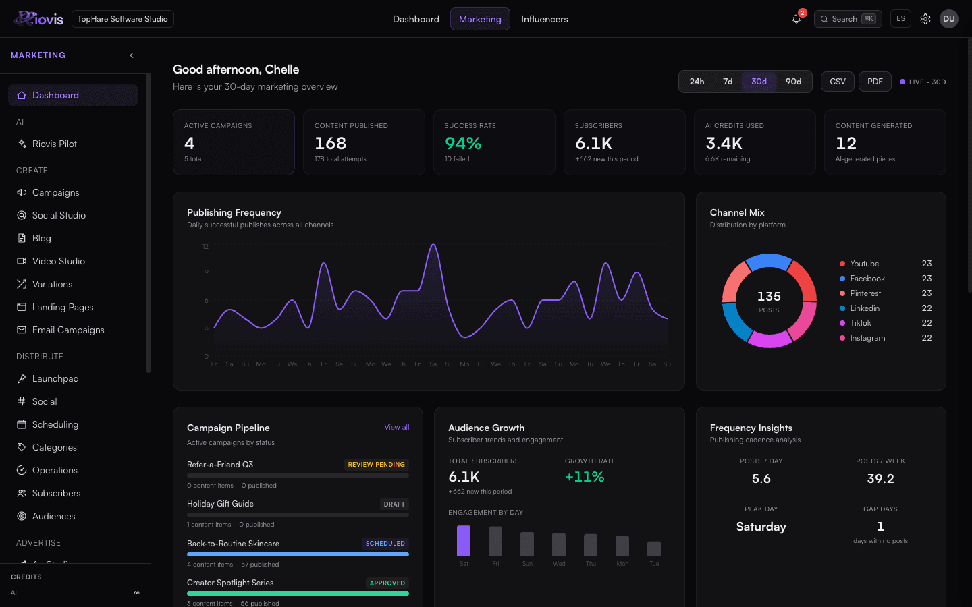Collapse the Marketing sidebar chevron
972x607 pixels.
coord(132,55)
